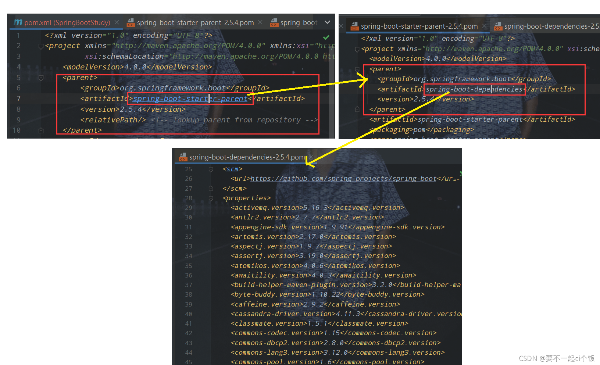
Task: Click classmate.version 1.5.1 line
Action: (x=319, y=323)
